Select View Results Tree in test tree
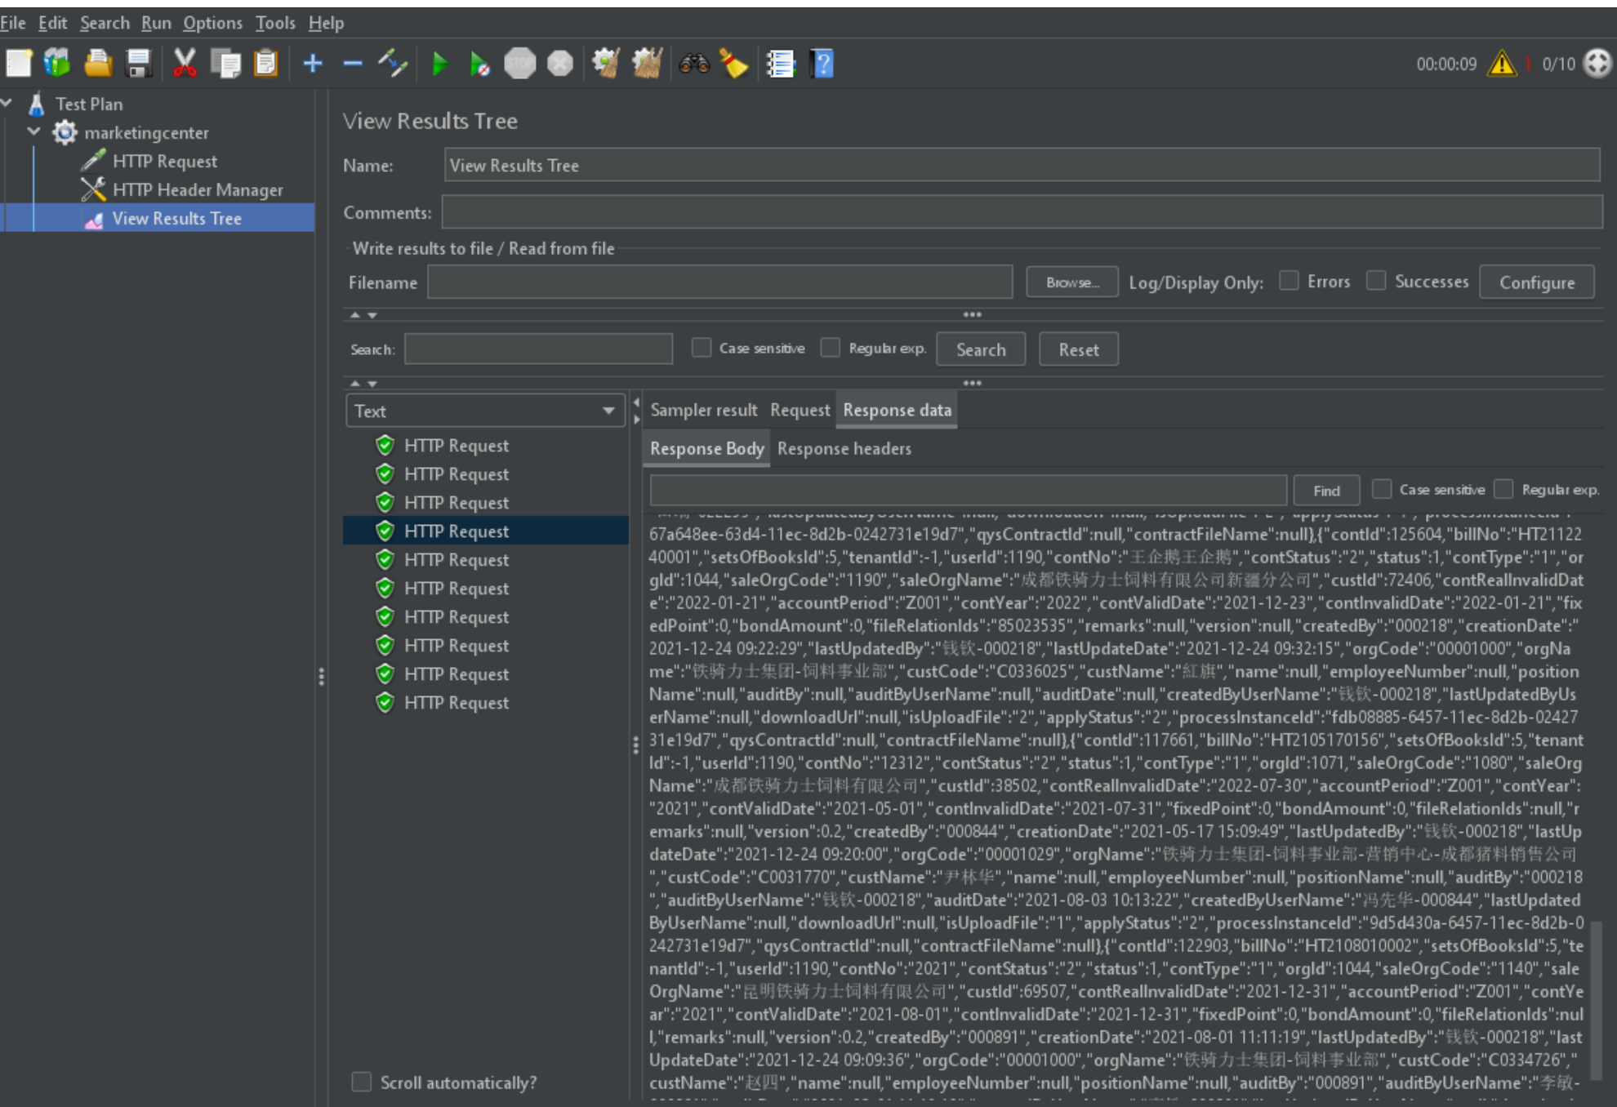The height and width of the screenshot is (1107, 1617). click(176, 218)
